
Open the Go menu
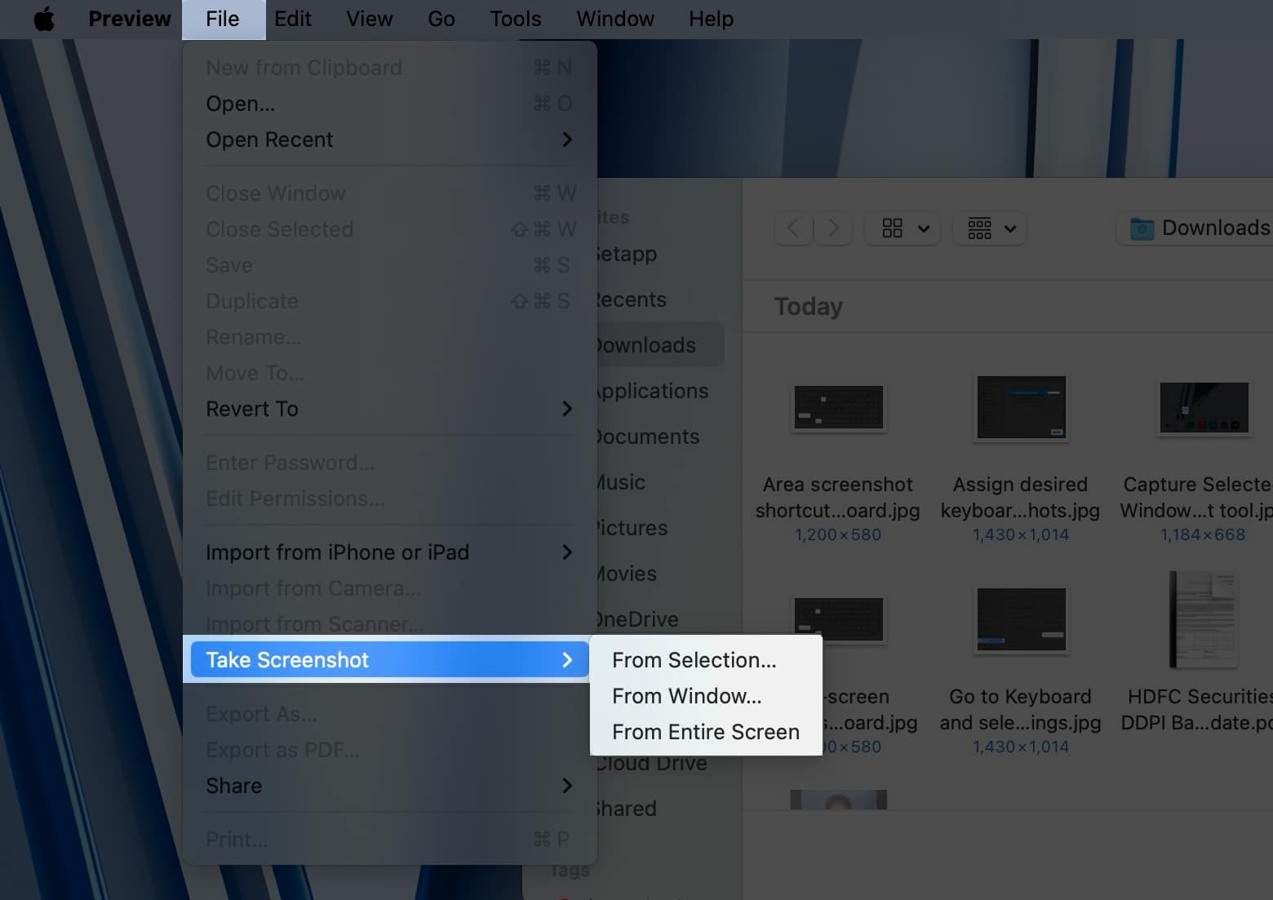[441, 19]
